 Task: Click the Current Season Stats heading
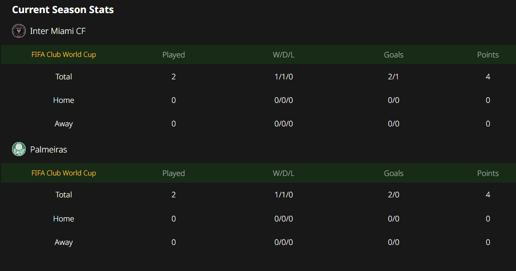pyautogui.click(x=63, y=9)
